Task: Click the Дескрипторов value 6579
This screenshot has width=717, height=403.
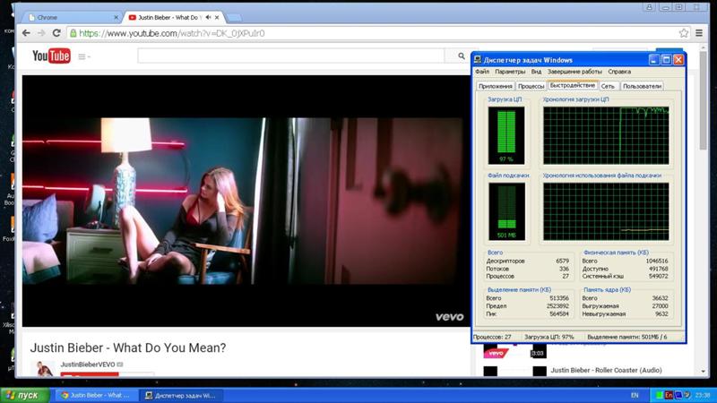Action: coord(563,261)
